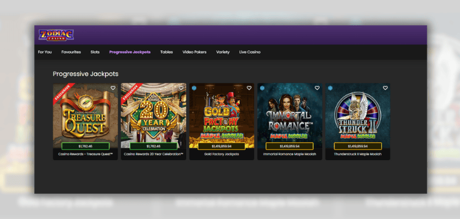
Task: Open the Video Pokers tab
Action: [194, 52]
